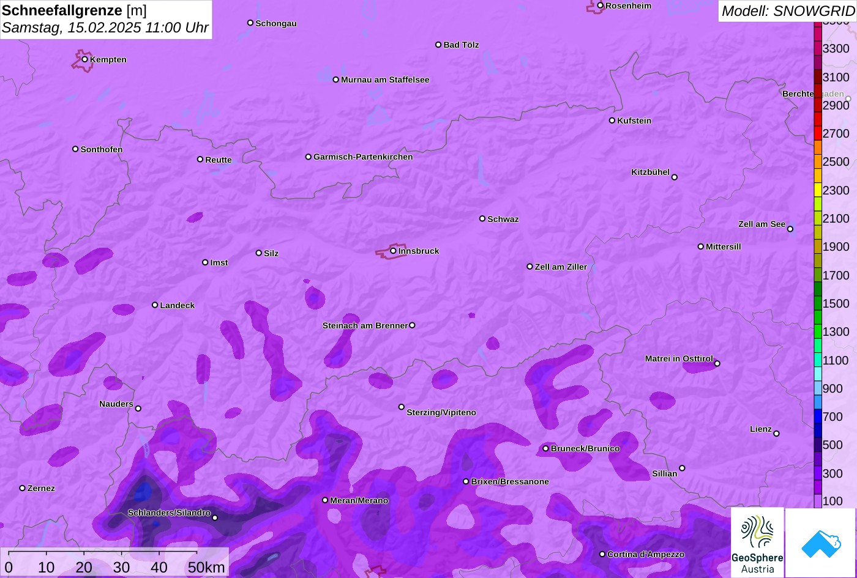Click the Nauders marker dot

pos(138,409)
